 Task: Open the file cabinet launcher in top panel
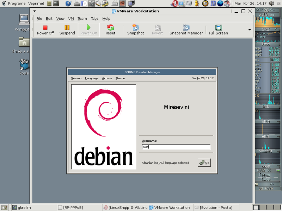(49, 4)
